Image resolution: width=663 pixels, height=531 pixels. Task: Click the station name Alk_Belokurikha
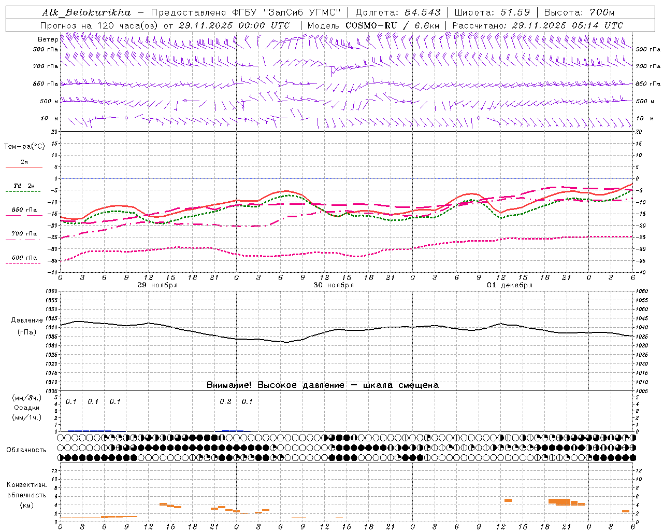[86, 12]
